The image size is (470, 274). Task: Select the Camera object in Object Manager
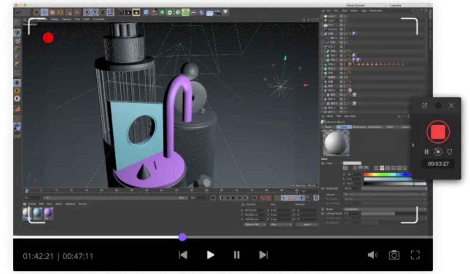[x=332, y=29]
